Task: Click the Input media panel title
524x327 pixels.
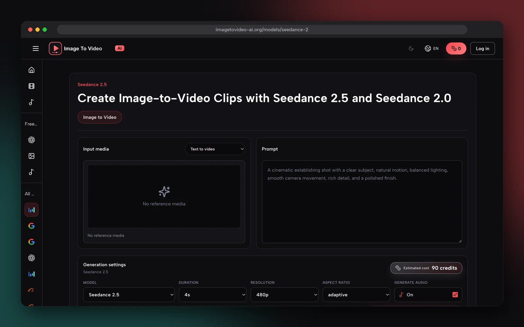Action: click(96, 149)
